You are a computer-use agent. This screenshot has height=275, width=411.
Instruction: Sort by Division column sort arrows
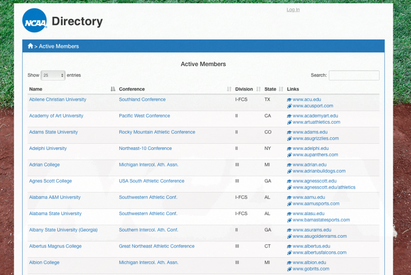tap(259, 89)
